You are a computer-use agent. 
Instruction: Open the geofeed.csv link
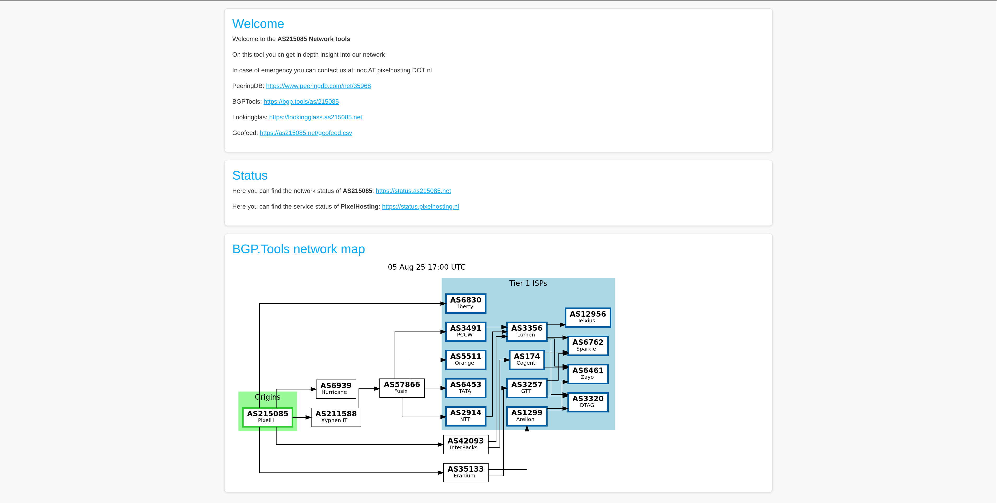tap(306, 133)
